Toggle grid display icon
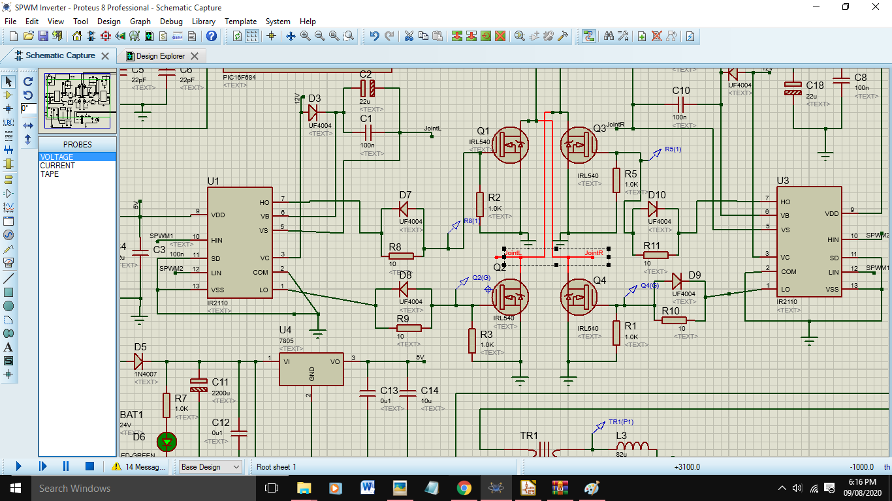 click(252, 36)
